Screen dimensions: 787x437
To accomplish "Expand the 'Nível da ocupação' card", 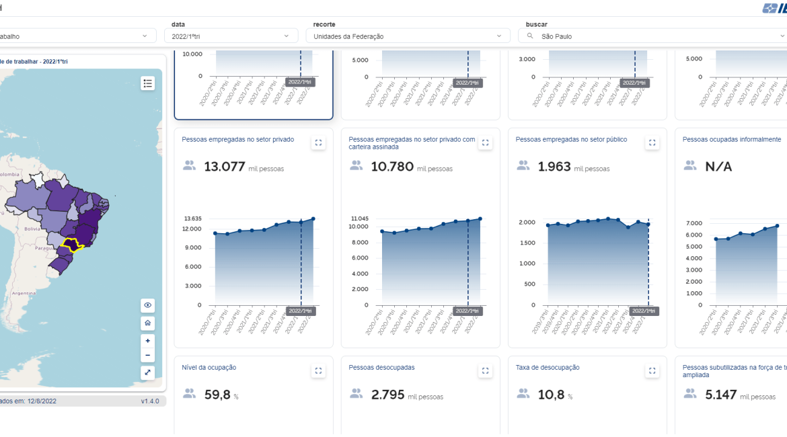I will (318, 371).
